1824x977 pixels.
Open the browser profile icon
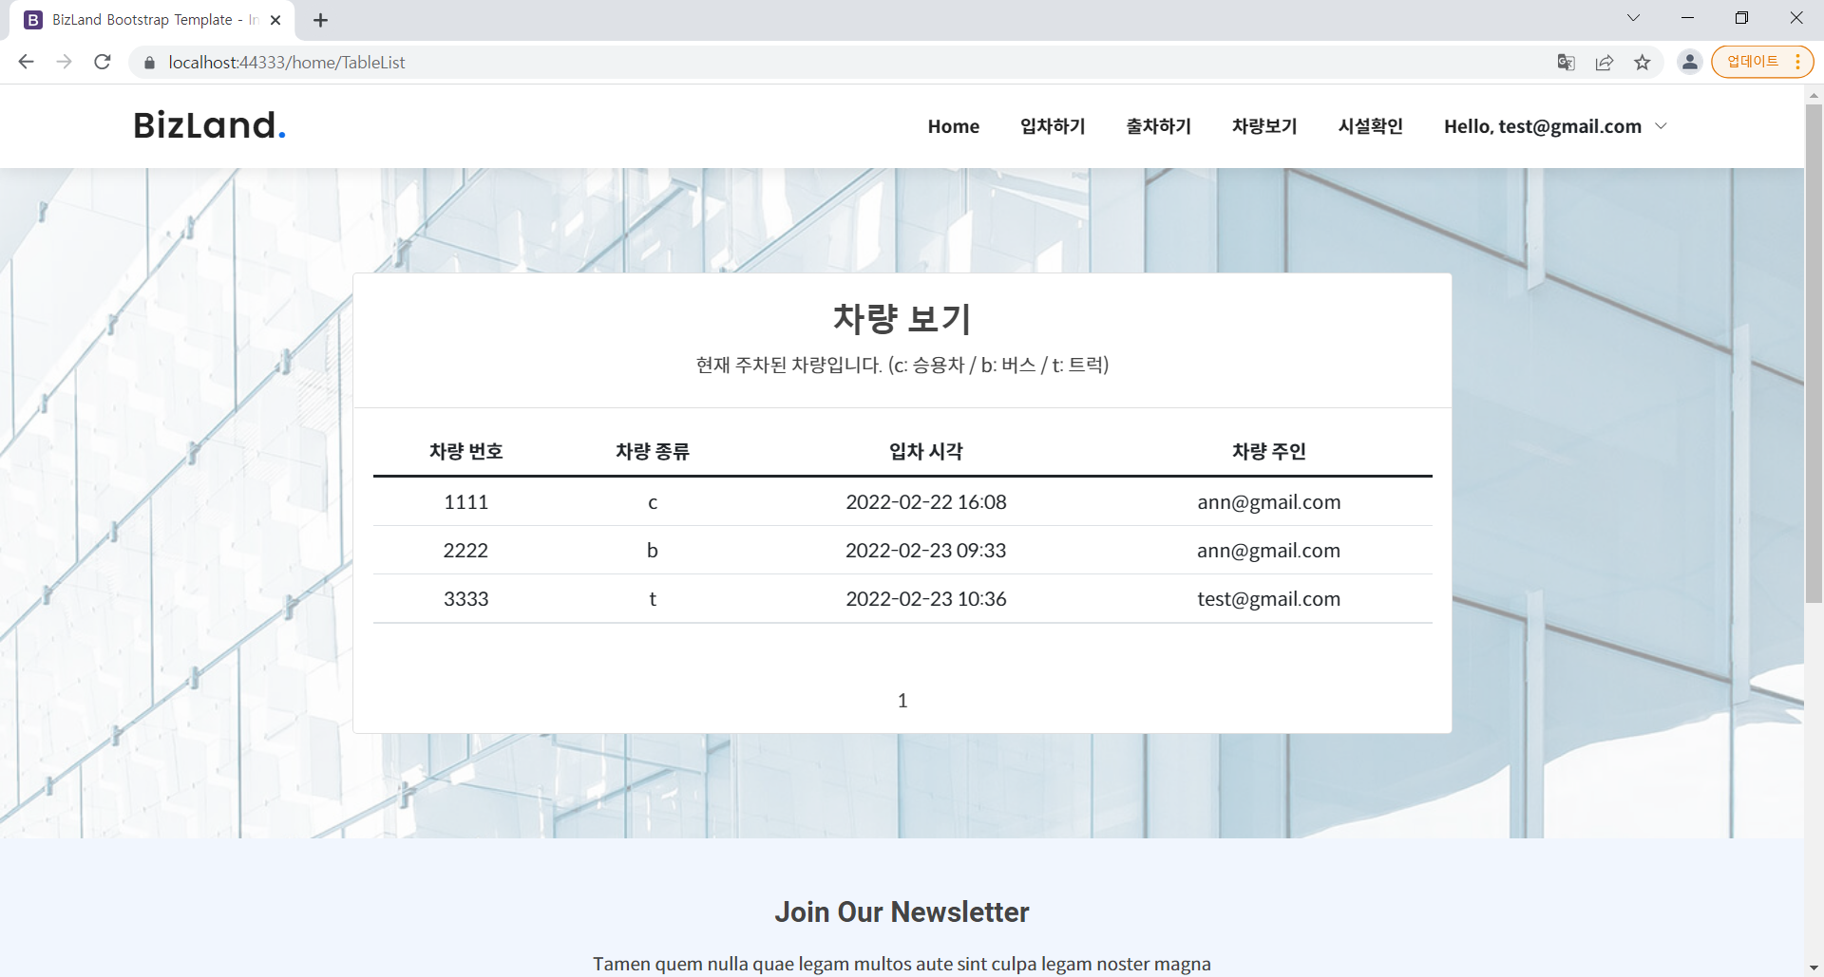[x=1690, y=62]
